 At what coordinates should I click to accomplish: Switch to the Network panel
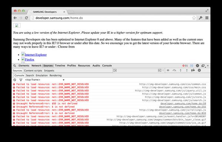click(x=36, y=66)
